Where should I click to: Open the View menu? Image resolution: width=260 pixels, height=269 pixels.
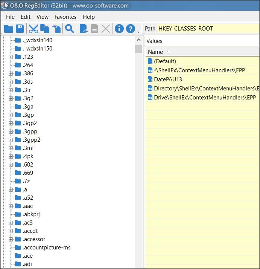pos(43,17)
